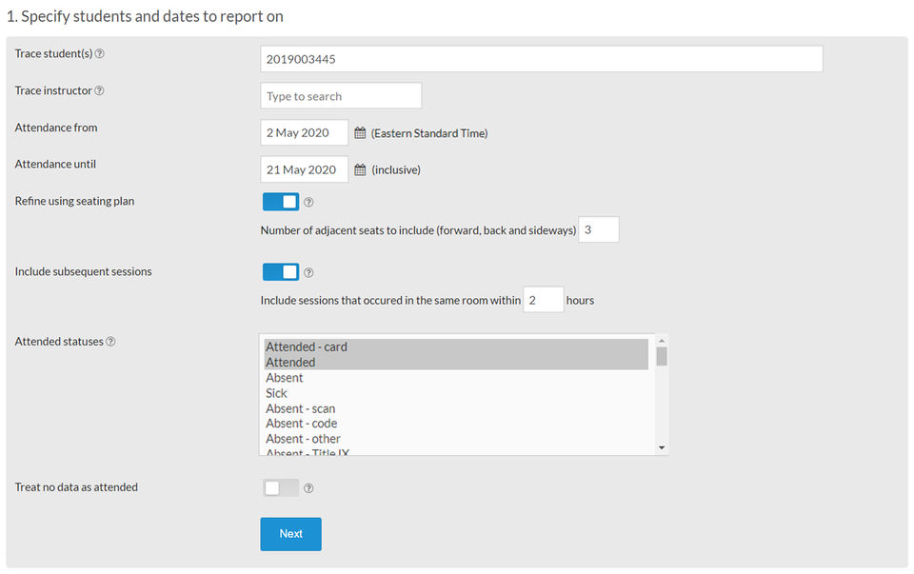This screenshot has height=574, width=914.
Task: Open calendar icon for Attendance from
Action: pos(360,133)
